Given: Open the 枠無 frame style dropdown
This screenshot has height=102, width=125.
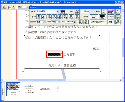Looking at the screenshot, I should (94, 17).
